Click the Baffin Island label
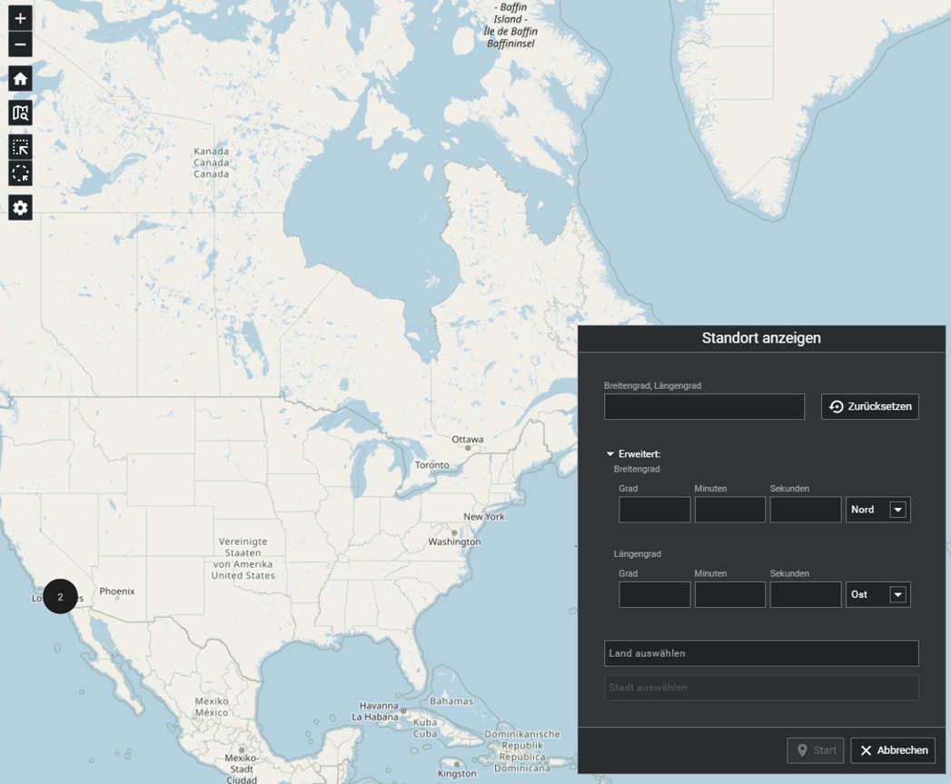Image resolution: width=951 pixels, height=784 pixels. [x=510, y=25]
